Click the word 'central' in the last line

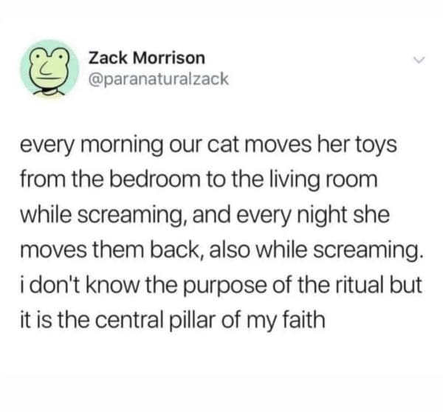[x=129, y=320]
